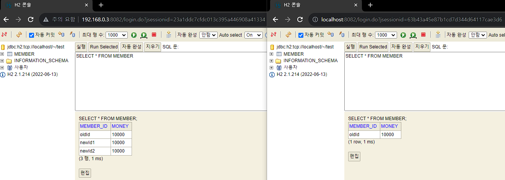Click the rollback icon in left console
This screenshot has height=180, width=505.
point(61,35)
